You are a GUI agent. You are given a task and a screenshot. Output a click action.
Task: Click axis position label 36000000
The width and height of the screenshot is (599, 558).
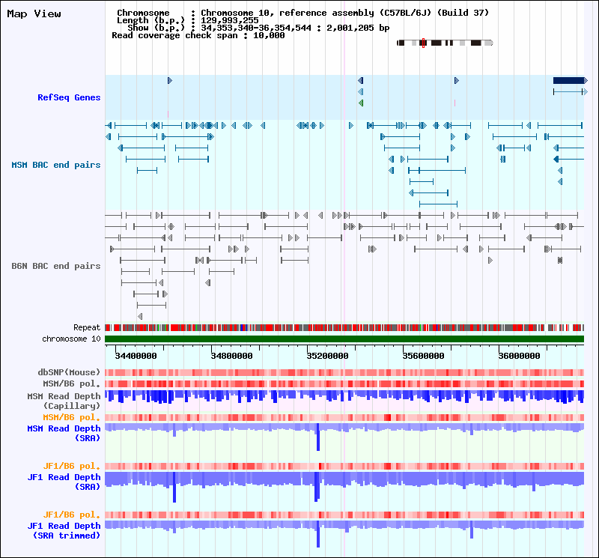519,356
